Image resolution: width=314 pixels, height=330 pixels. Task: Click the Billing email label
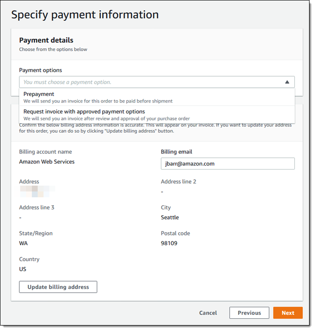click(x=176, y=152)
